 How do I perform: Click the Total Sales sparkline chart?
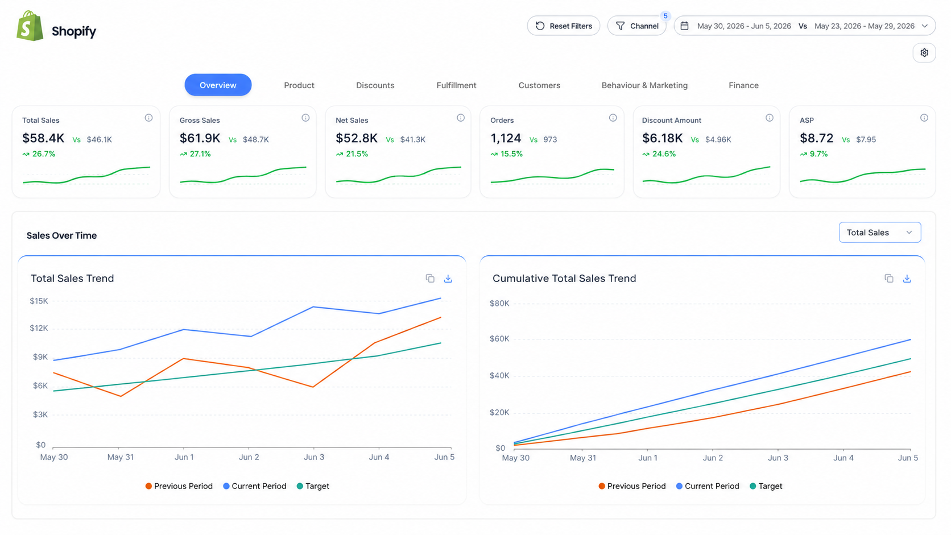[x=86, y=176]
